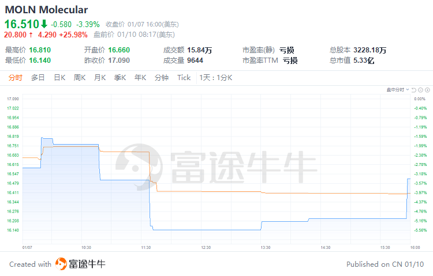The image size is (433, 276).
Task: Select the 日K chart tab
Action: coord(59,78)
